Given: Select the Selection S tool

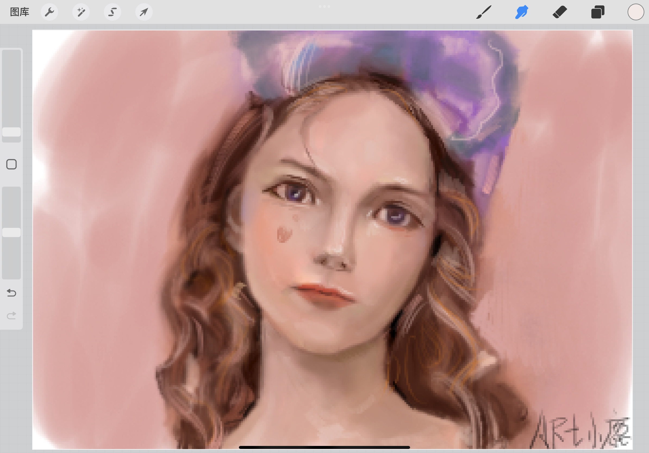Looking at the screenshot, I should (113, 12).
